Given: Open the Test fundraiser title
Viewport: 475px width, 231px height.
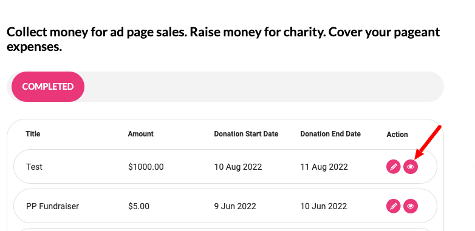Looking at the screenshot, I should 34,167.
